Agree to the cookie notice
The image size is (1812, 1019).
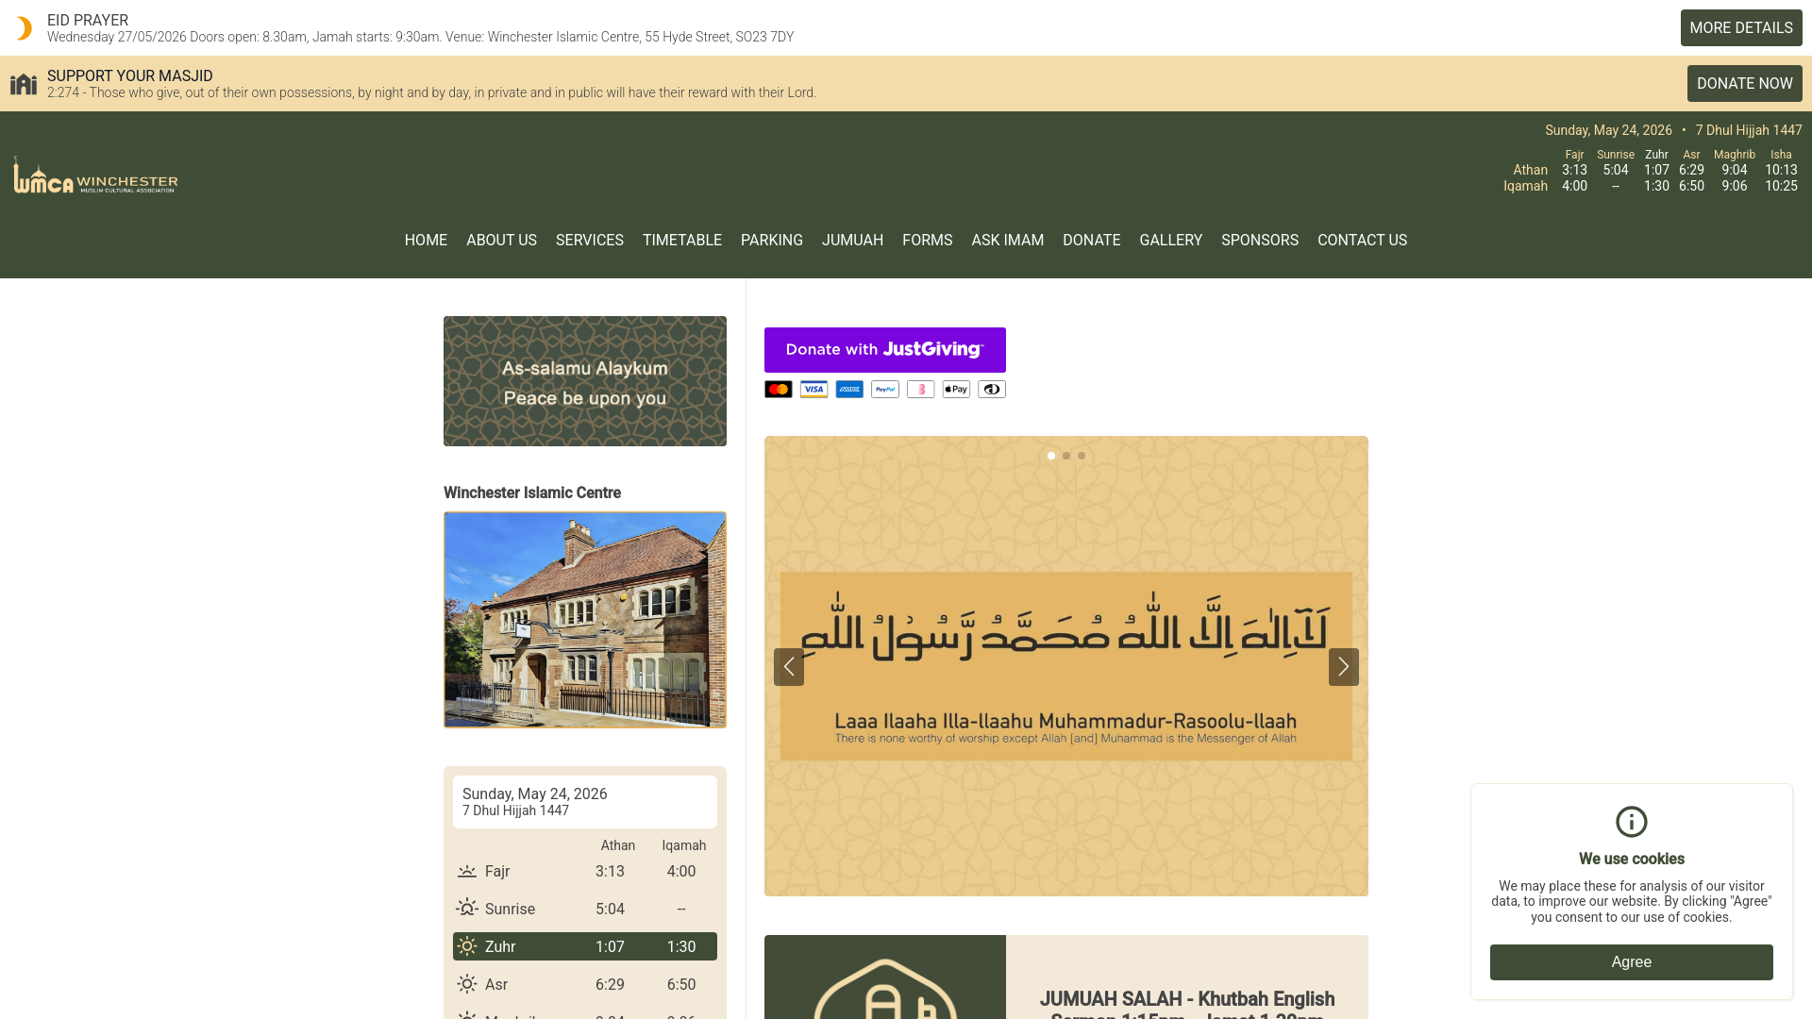point(1632,962)
